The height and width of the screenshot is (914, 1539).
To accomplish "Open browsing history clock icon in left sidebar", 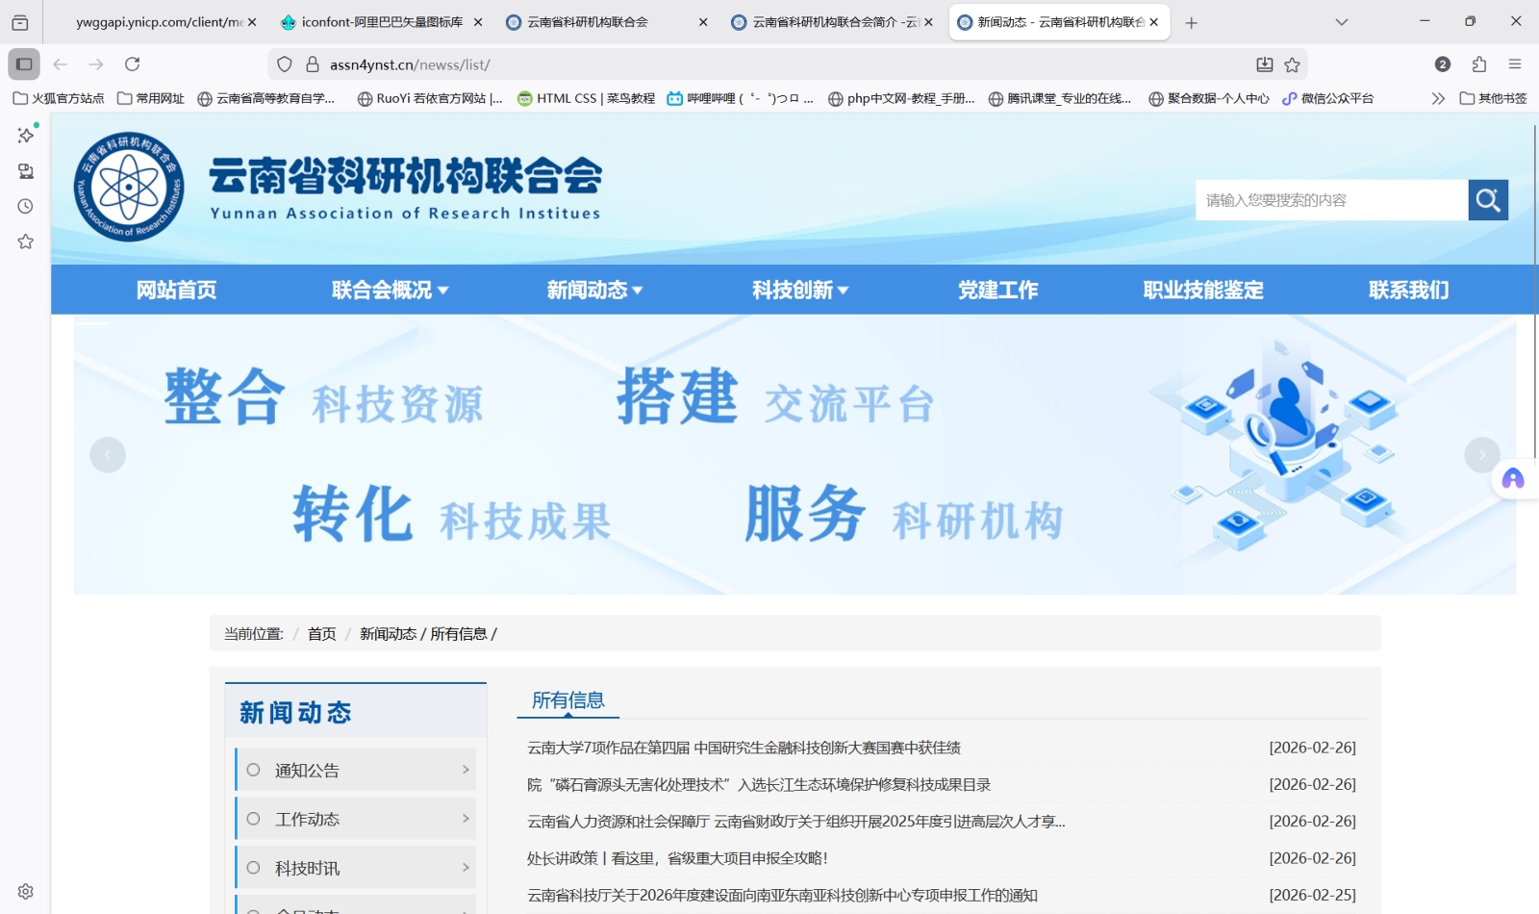I will click(23, 206).
